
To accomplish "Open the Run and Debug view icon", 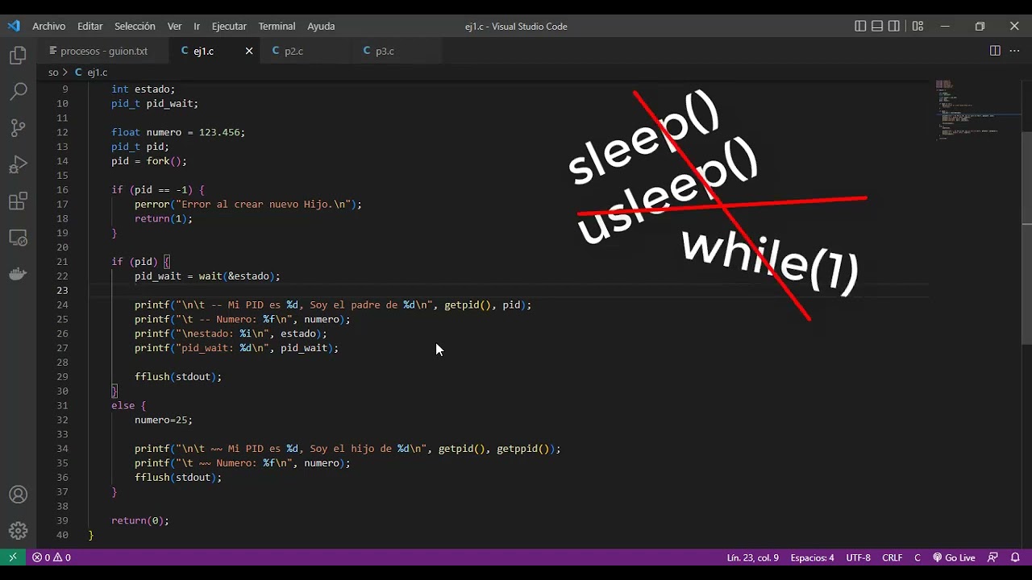I will point(18,164).
